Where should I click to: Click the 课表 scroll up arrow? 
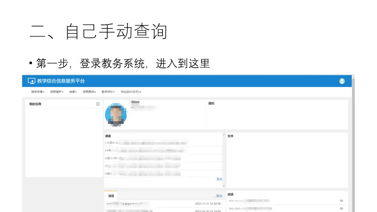[224, 135]
